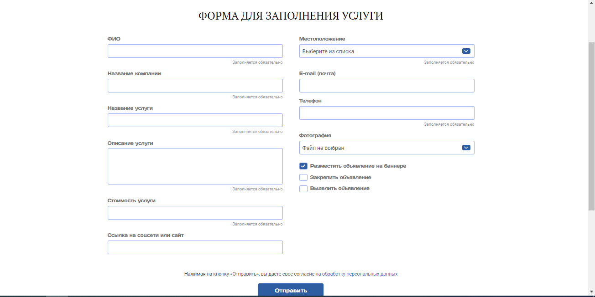Click the scrollbar down arrow
Screen dimensions: 595x297
591,291
